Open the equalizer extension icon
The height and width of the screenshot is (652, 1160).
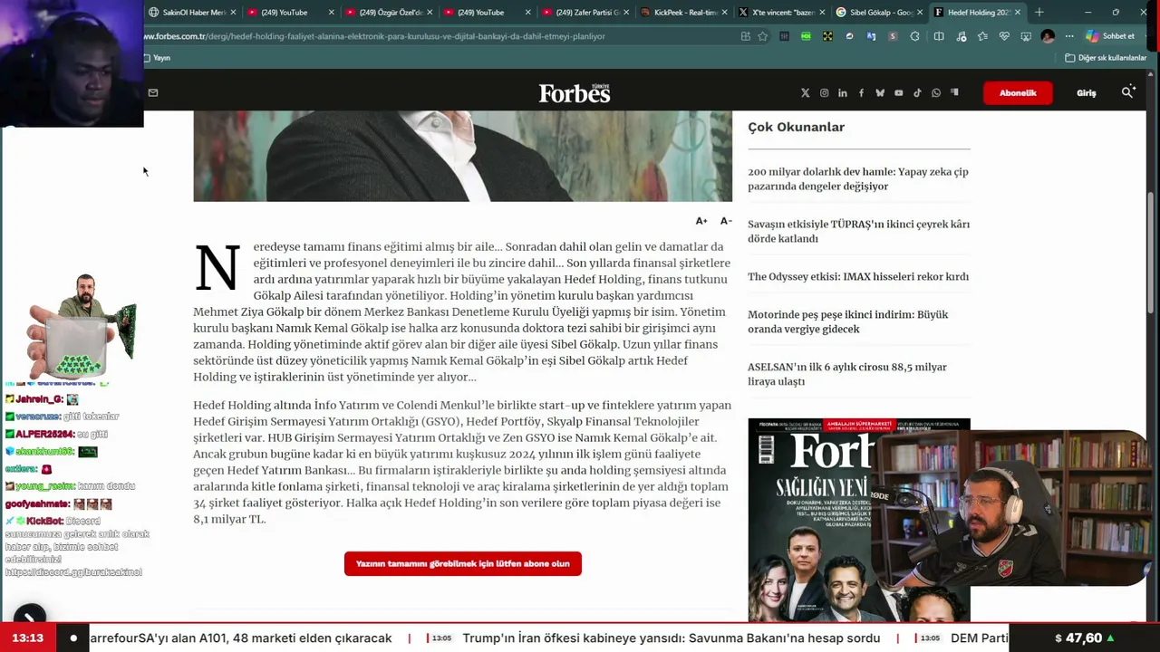784,36
